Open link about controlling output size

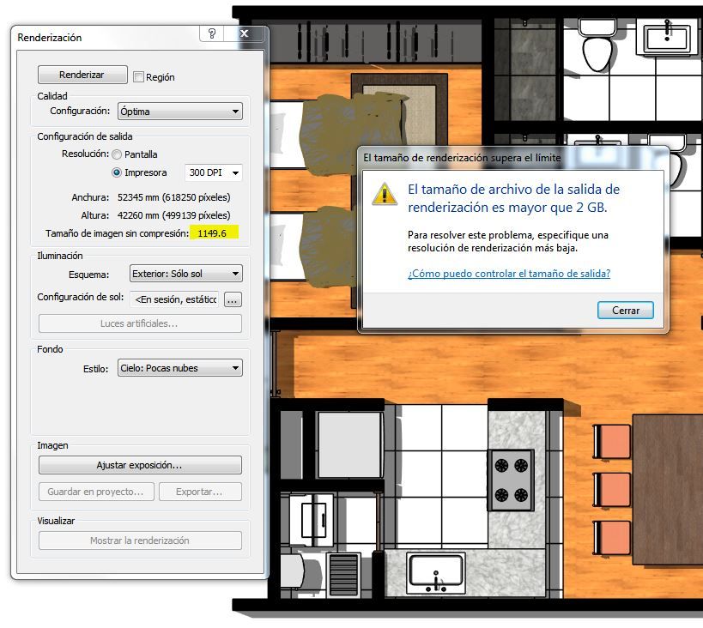[509, 274]
